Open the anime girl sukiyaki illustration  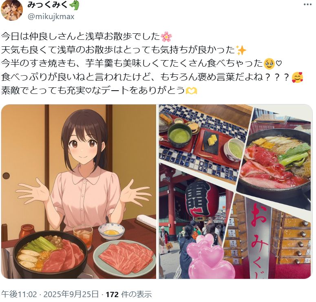click(x=79, y=191)
